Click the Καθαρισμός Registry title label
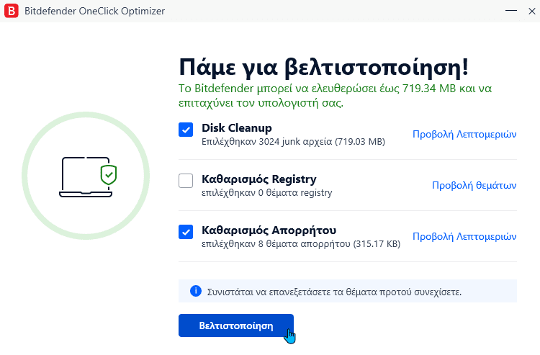The width and height of the screenshot is (540, 355). (259, 179)
